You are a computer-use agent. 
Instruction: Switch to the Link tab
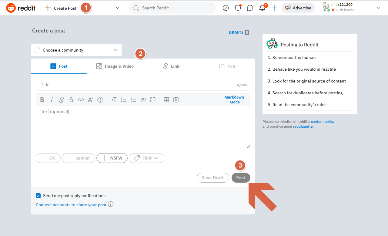tap(171, 66)
